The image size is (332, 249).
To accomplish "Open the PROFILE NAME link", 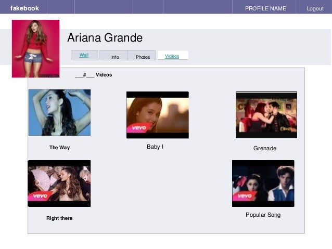I will [x=265, y=8].
